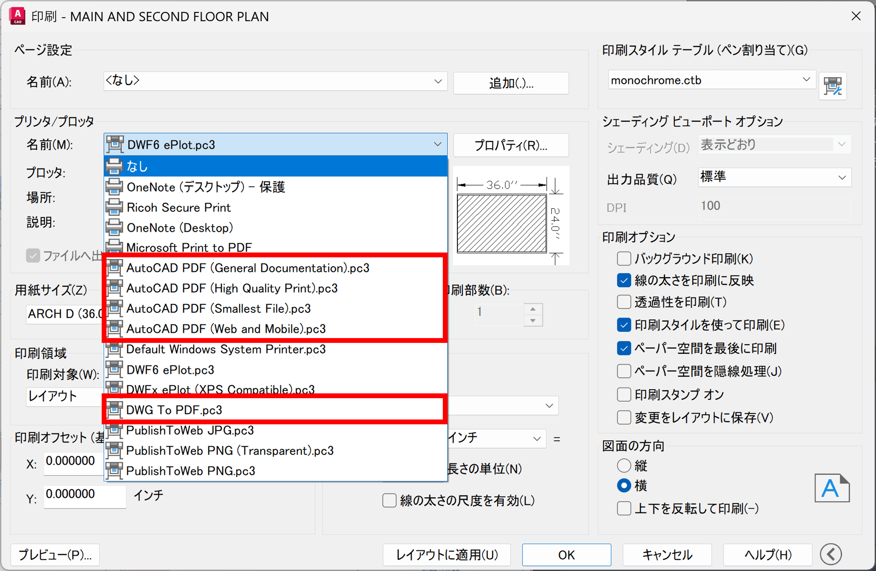Toggle 透過性を印刷 checkbox
Image resolution: width=876 pixels, height=571 pixels.
[x=624, y=302]
